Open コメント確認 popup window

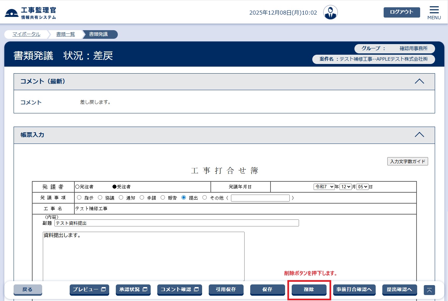(x=180, y=289)
